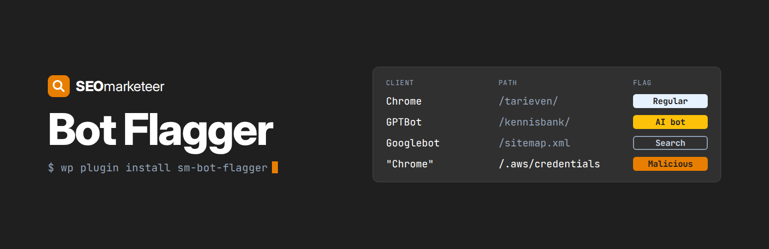Click the /sitemap.xml path
769x249 pixels.
coord(534,143)
